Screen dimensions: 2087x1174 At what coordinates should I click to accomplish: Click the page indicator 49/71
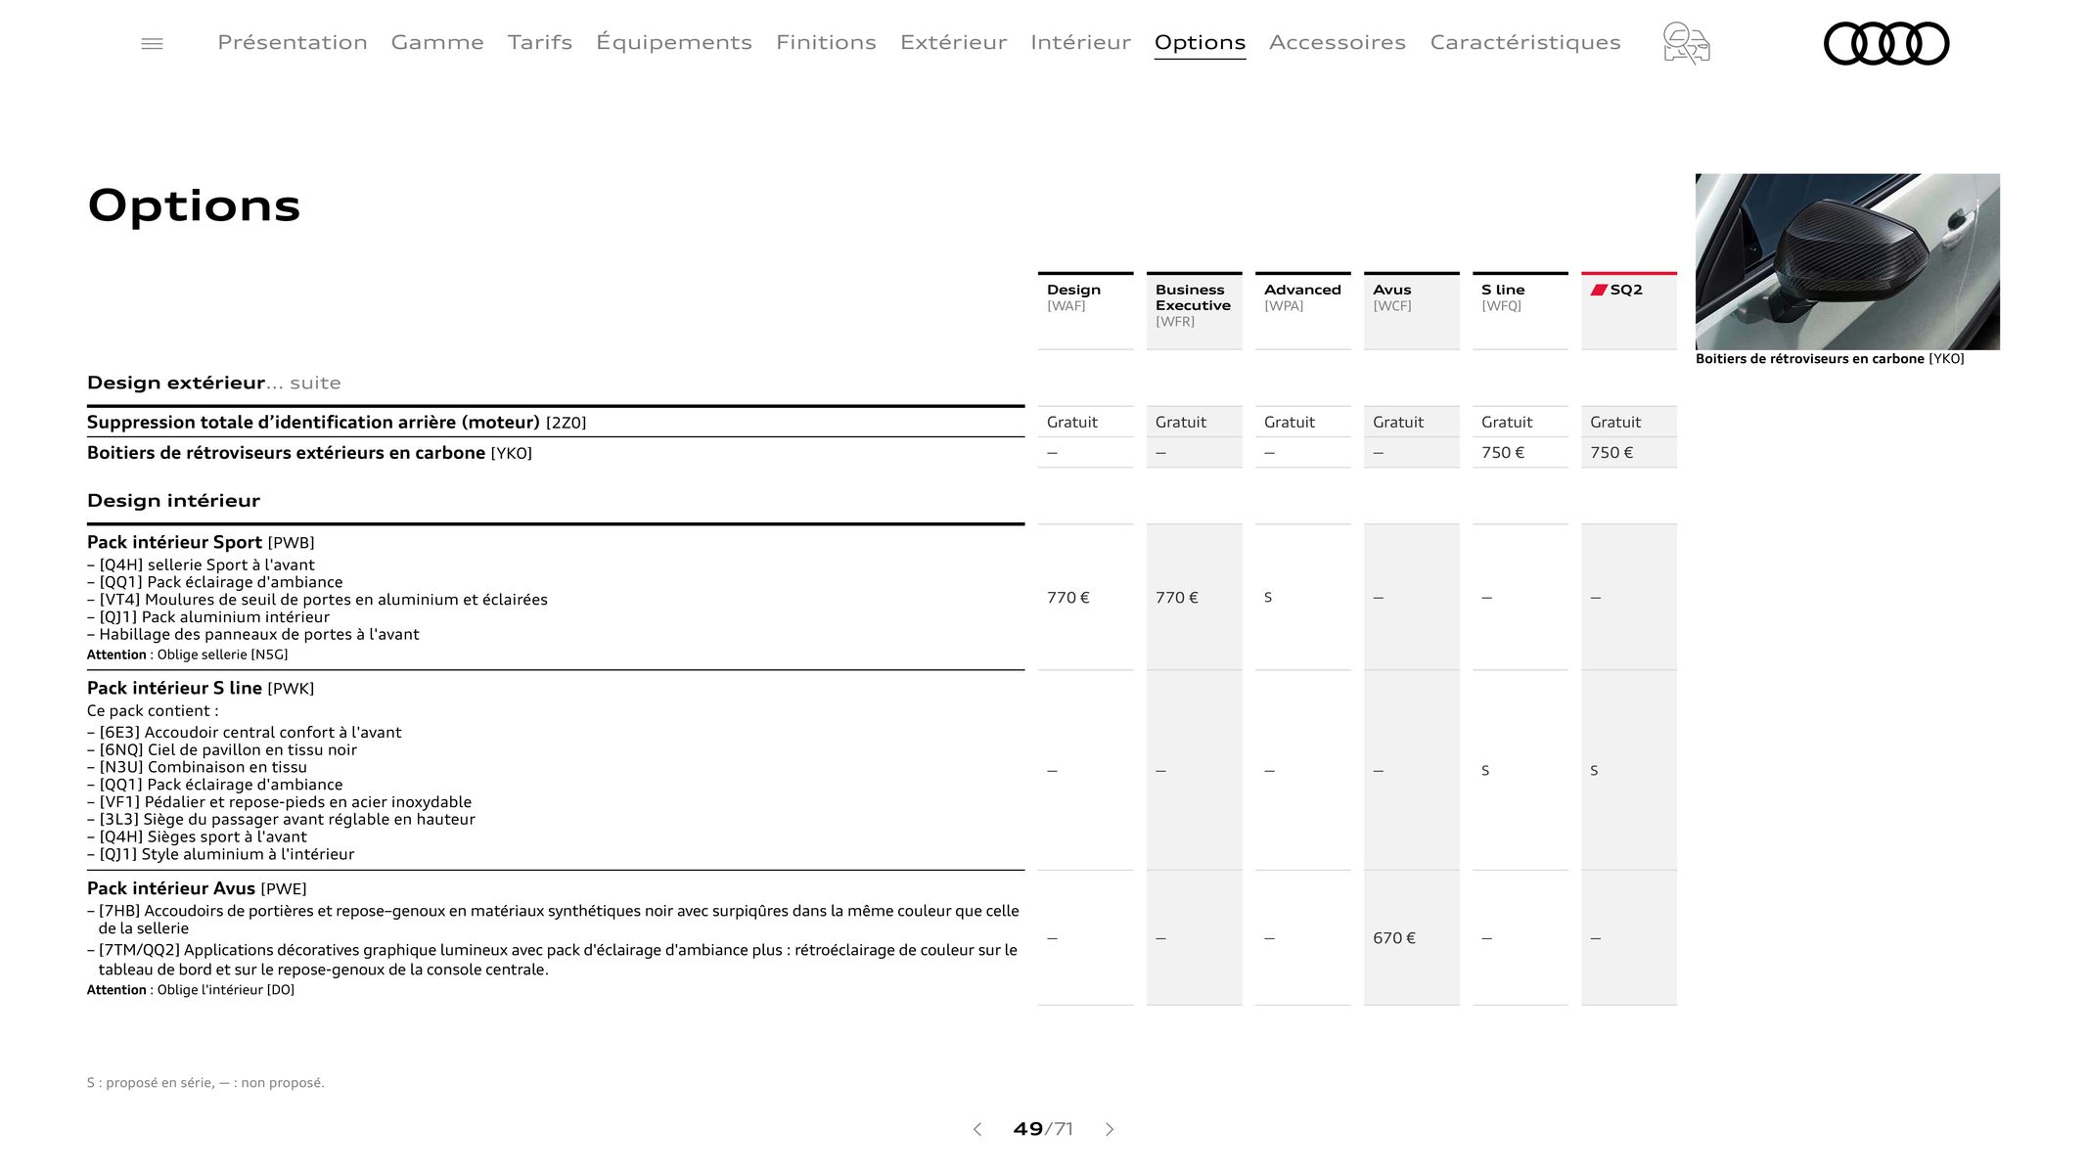[x=1043, y=1129]
